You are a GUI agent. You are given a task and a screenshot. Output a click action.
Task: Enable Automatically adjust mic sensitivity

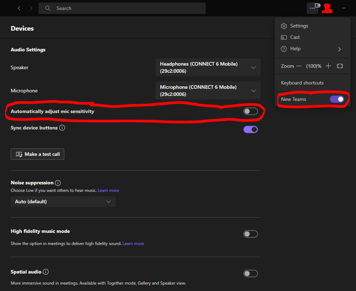250,111
